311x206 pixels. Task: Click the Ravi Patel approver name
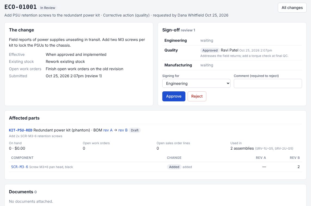(229, 50)
